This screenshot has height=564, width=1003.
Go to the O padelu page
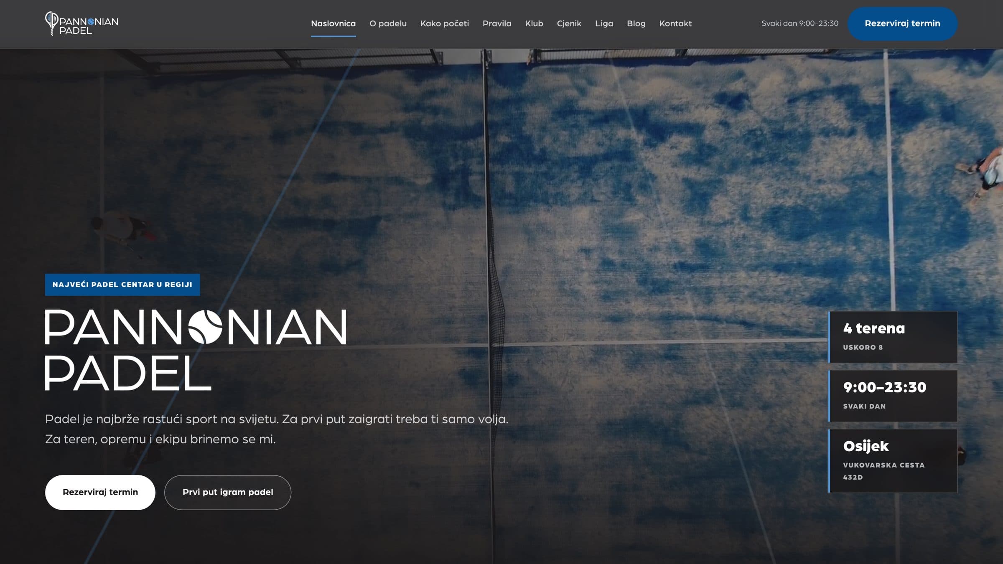pyautogui.click(x=388, y=23)
